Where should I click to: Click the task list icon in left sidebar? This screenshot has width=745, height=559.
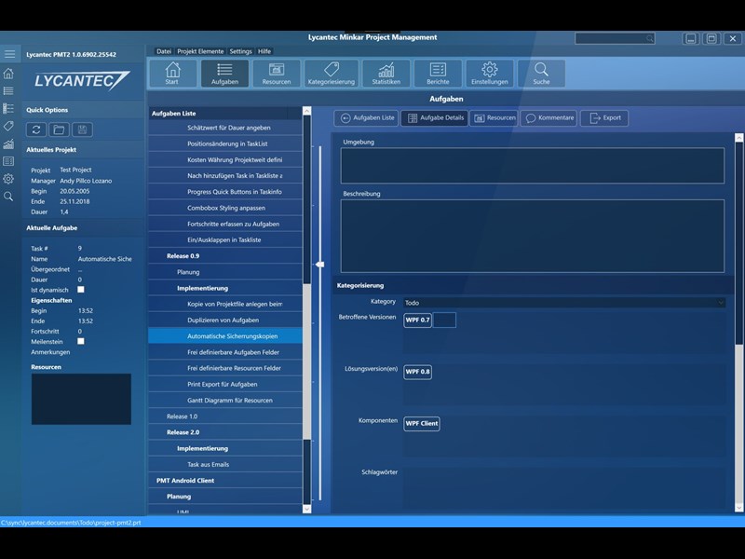pos(8,90)
